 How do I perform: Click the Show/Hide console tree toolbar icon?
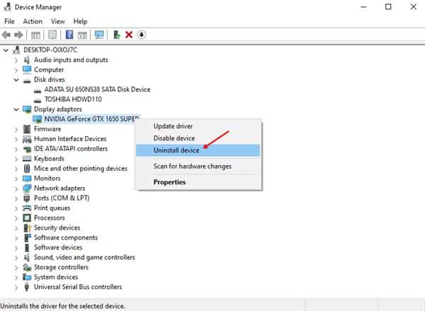pyautogui.click(x=35, y=35)
